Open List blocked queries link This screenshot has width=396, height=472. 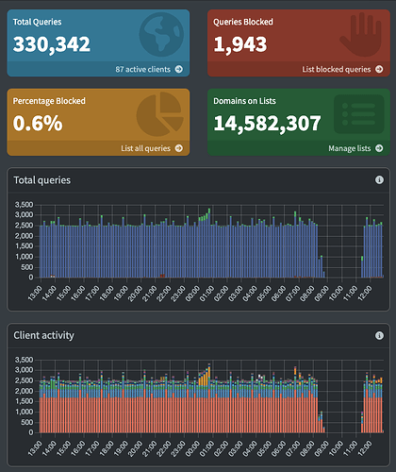pos(337,69)
